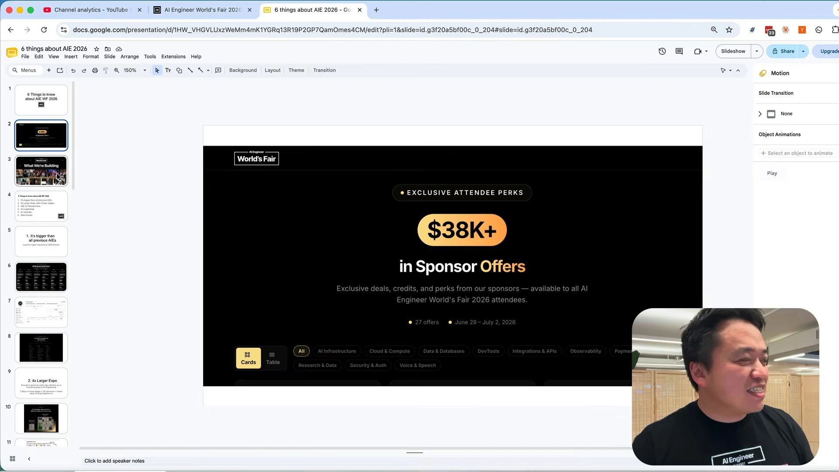
Task: Select slide 3 What We're Building thumbnail
Action: click(x=42, y=171)
